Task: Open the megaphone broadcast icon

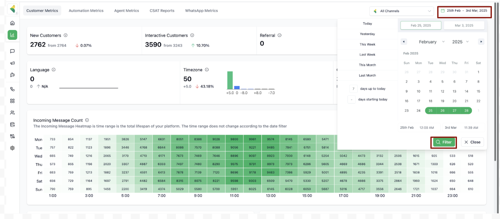Action: pos(12,63)
